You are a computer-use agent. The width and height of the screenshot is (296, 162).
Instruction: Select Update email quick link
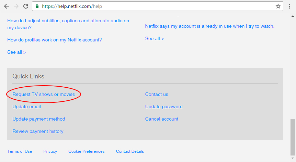(x=27, y=107)
